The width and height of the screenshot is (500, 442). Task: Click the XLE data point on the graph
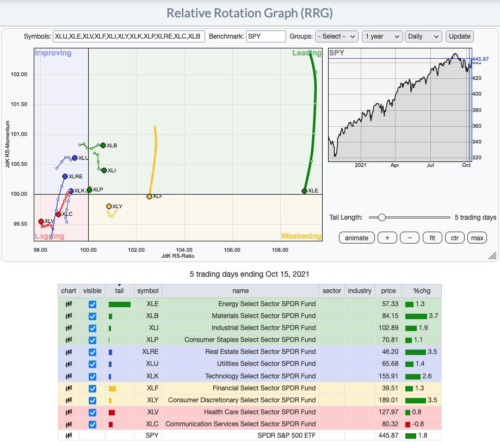[x=304, y=191]
